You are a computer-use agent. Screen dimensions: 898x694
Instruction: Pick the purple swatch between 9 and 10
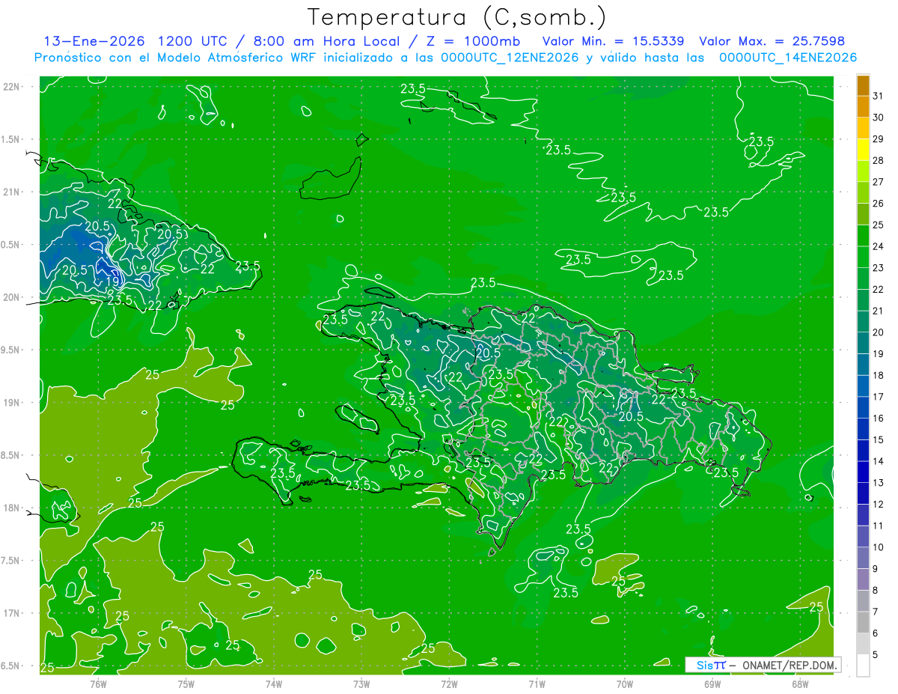point(863,558)
